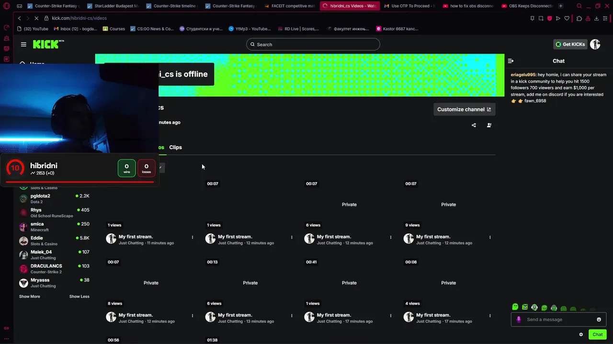Switch to StarLadder Budapest tab
This screenshot has height=344, width=613.
113,6
